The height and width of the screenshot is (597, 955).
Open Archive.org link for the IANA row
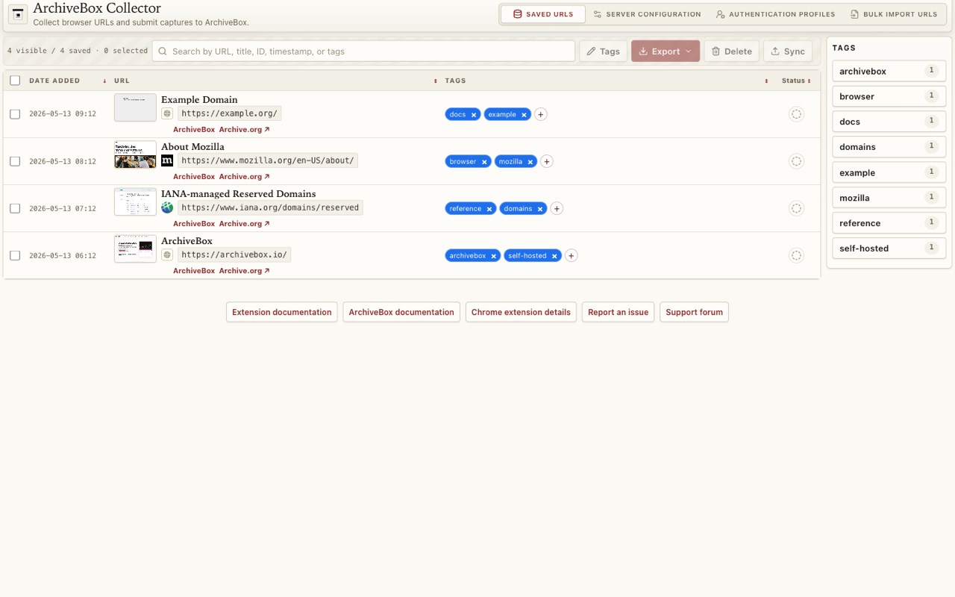pos(244,224)
